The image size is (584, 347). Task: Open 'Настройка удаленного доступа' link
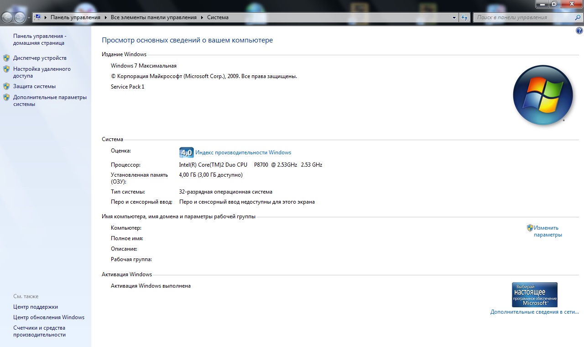(x=42, y=72)
